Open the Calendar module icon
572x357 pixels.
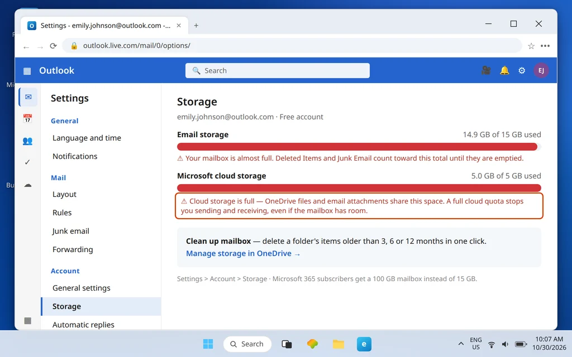pyautogui.click(x=27, y=118)
